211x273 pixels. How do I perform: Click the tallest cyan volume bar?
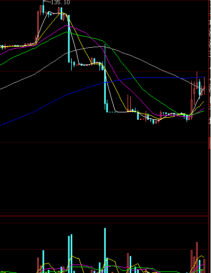(x=105, y=250)
